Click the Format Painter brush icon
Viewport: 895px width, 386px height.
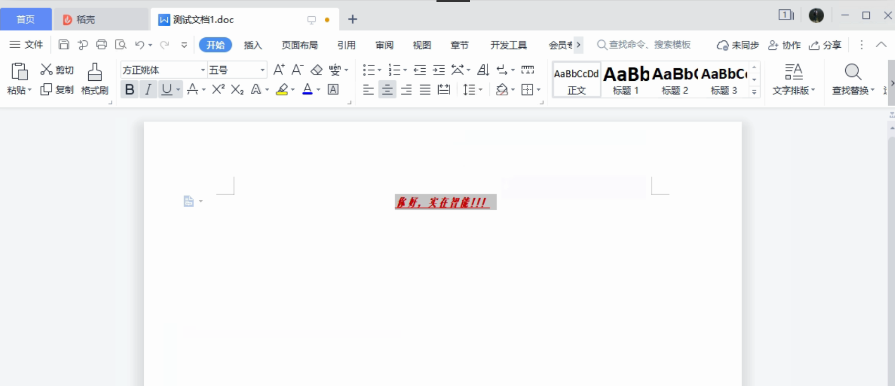(94, 72)
